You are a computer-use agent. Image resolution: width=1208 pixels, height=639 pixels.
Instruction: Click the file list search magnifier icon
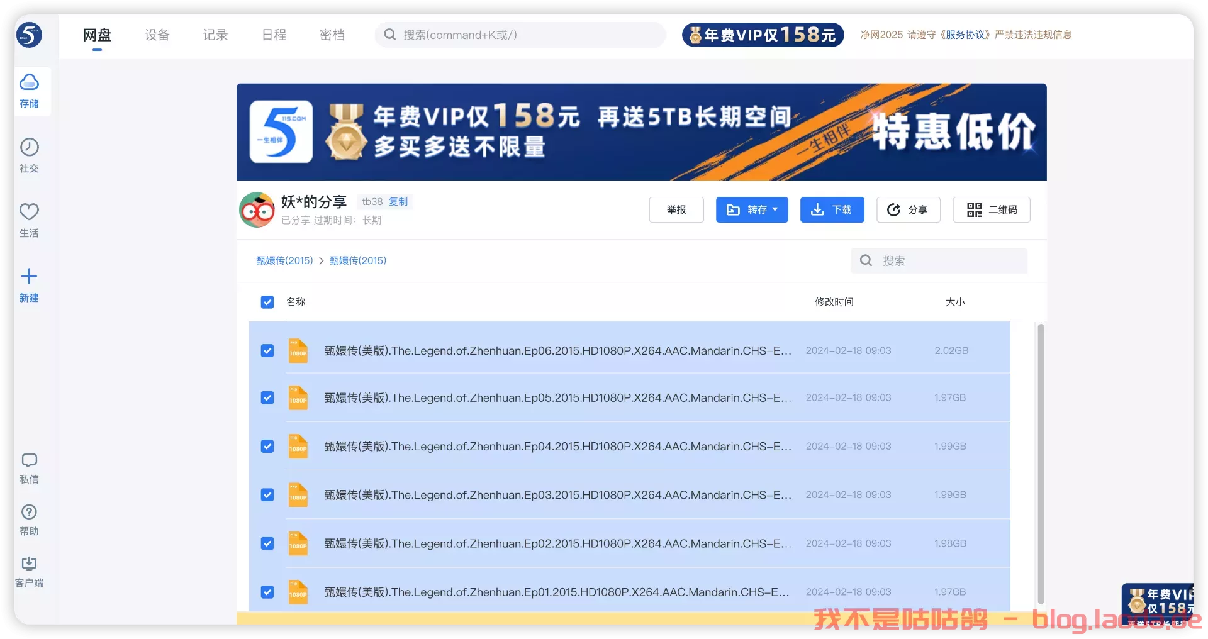click(x=866, y=260)
